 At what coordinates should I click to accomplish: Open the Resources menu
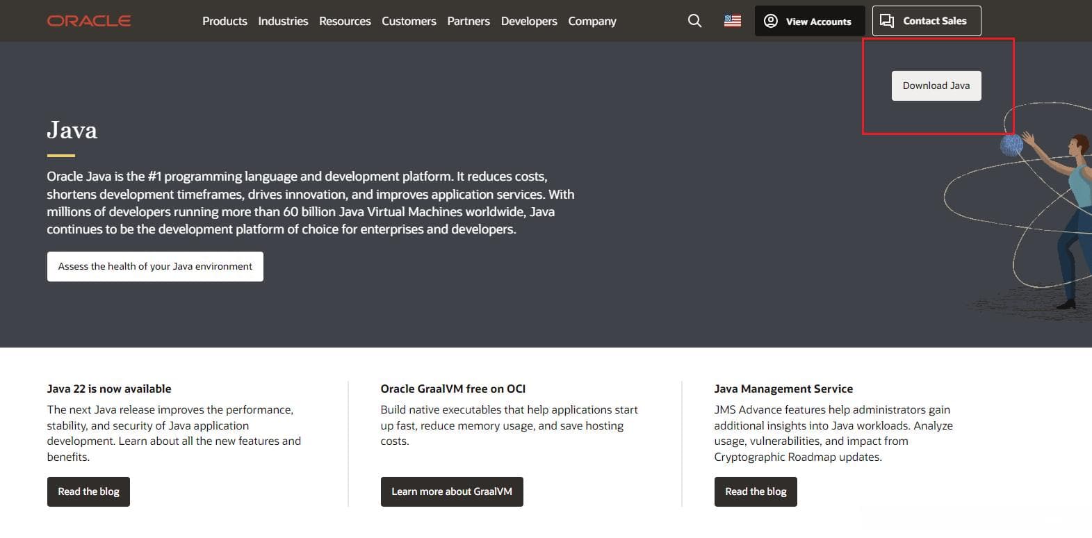[345, 21]
